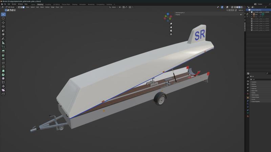Enable face select mode
This screenshot has width=271, height=152.
coord(23,7)
